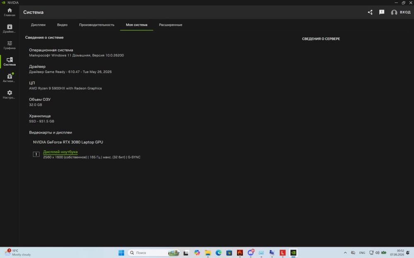This screenshot has width=414, height=258.
Task: Show hidden system tray icons
Action: coord(345,253)
